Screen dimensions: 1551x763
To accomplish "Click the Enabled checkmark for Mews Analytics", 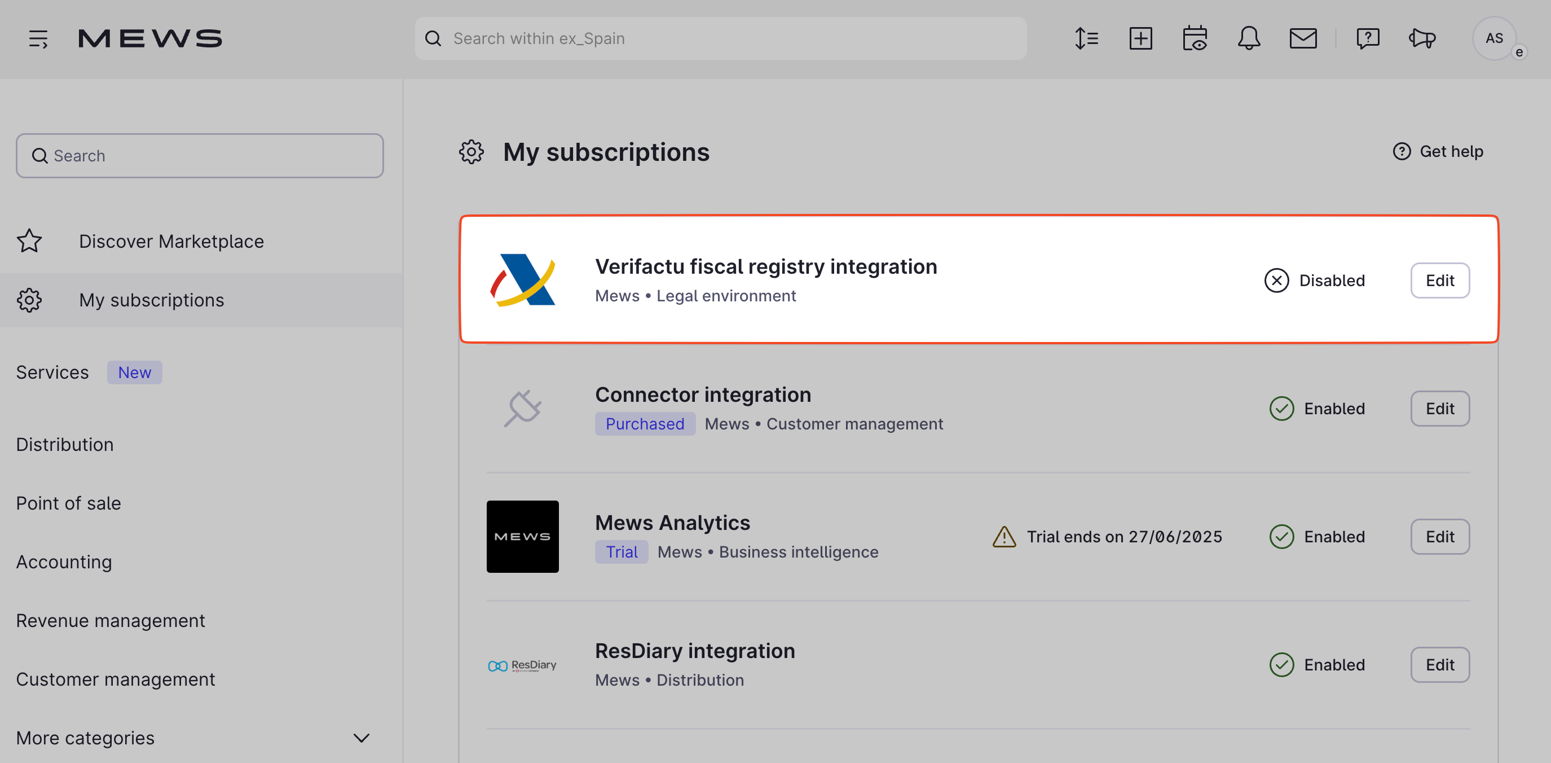I will [1281, 536].
